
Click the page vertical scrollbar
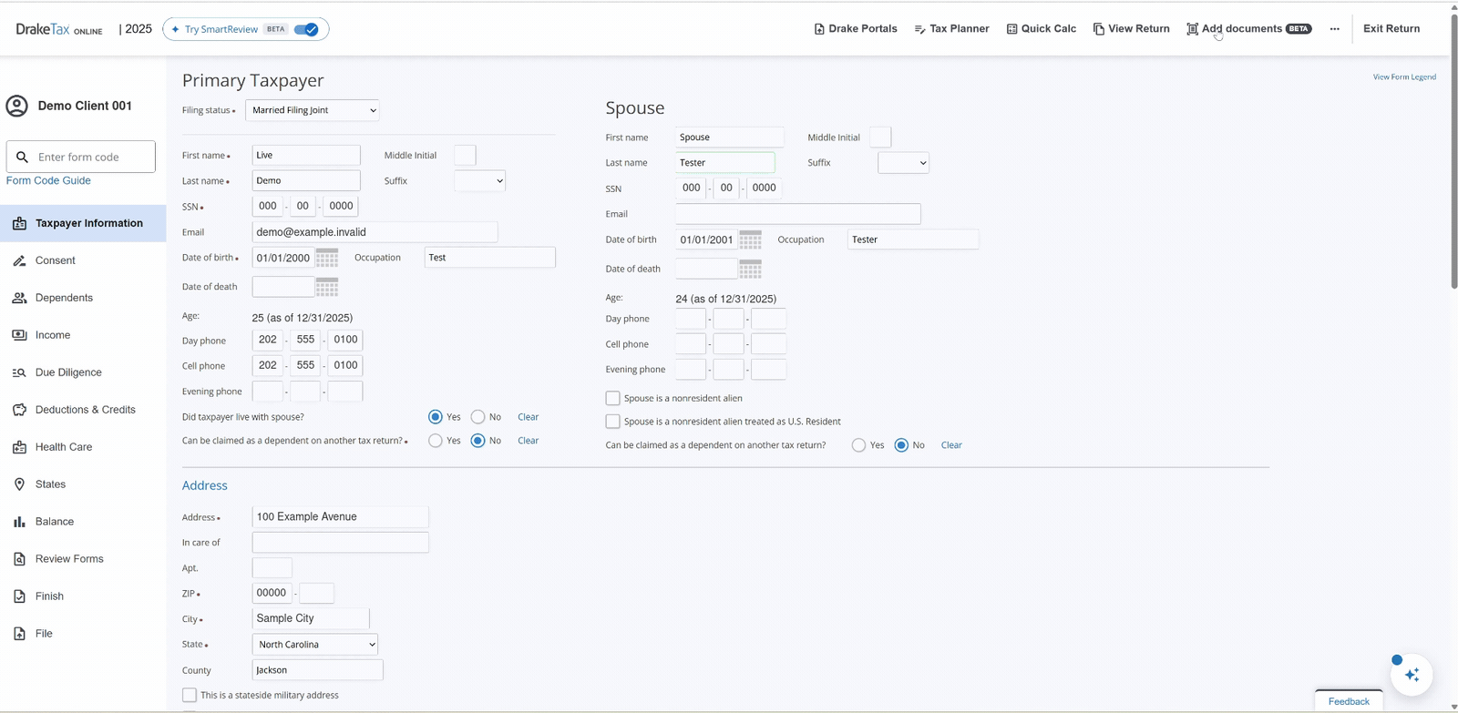tap(1453, 150)
